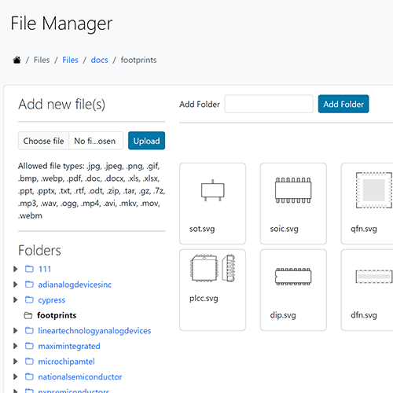The height and width of the screenshot is (393, 393).
Task: Click the qfn.svg file name
Action: click(364, 229)
